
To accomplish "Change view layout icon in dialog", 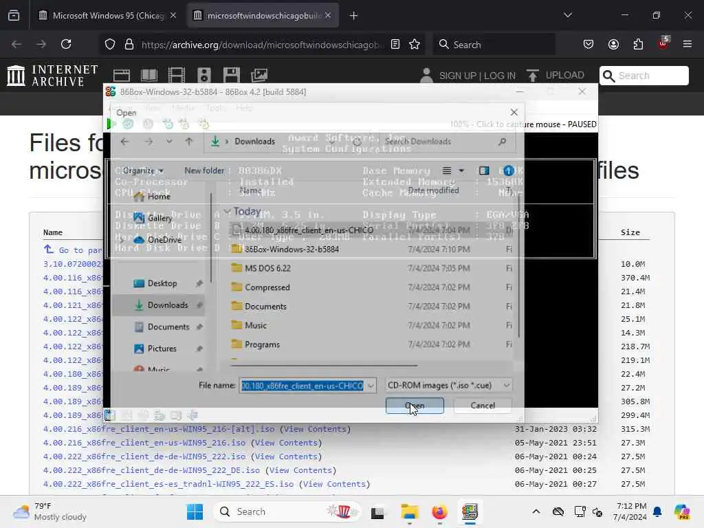I will pos(447,170).
